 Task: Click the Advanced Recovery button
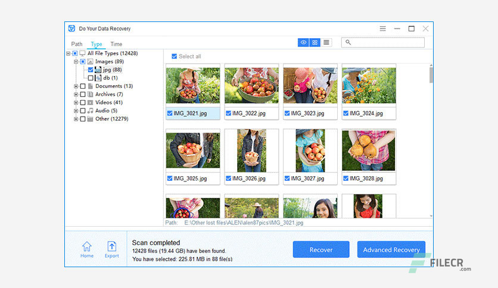click(x=391, y=250)
